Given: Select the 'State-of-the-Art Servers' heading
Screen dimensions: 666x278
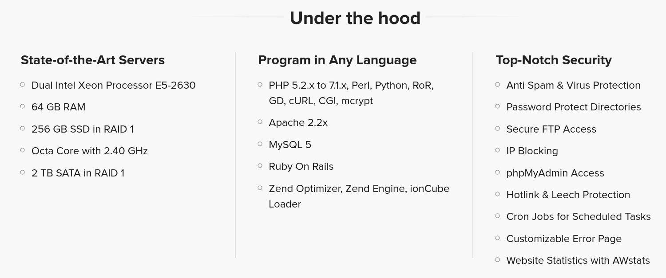Looking at the screenshot, I should pos(93,60).
